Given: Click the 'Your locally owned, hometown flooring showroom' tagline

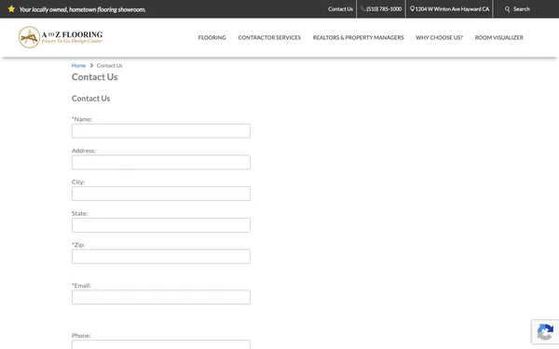Looking at the screenshot, I should tap(82, 9).
